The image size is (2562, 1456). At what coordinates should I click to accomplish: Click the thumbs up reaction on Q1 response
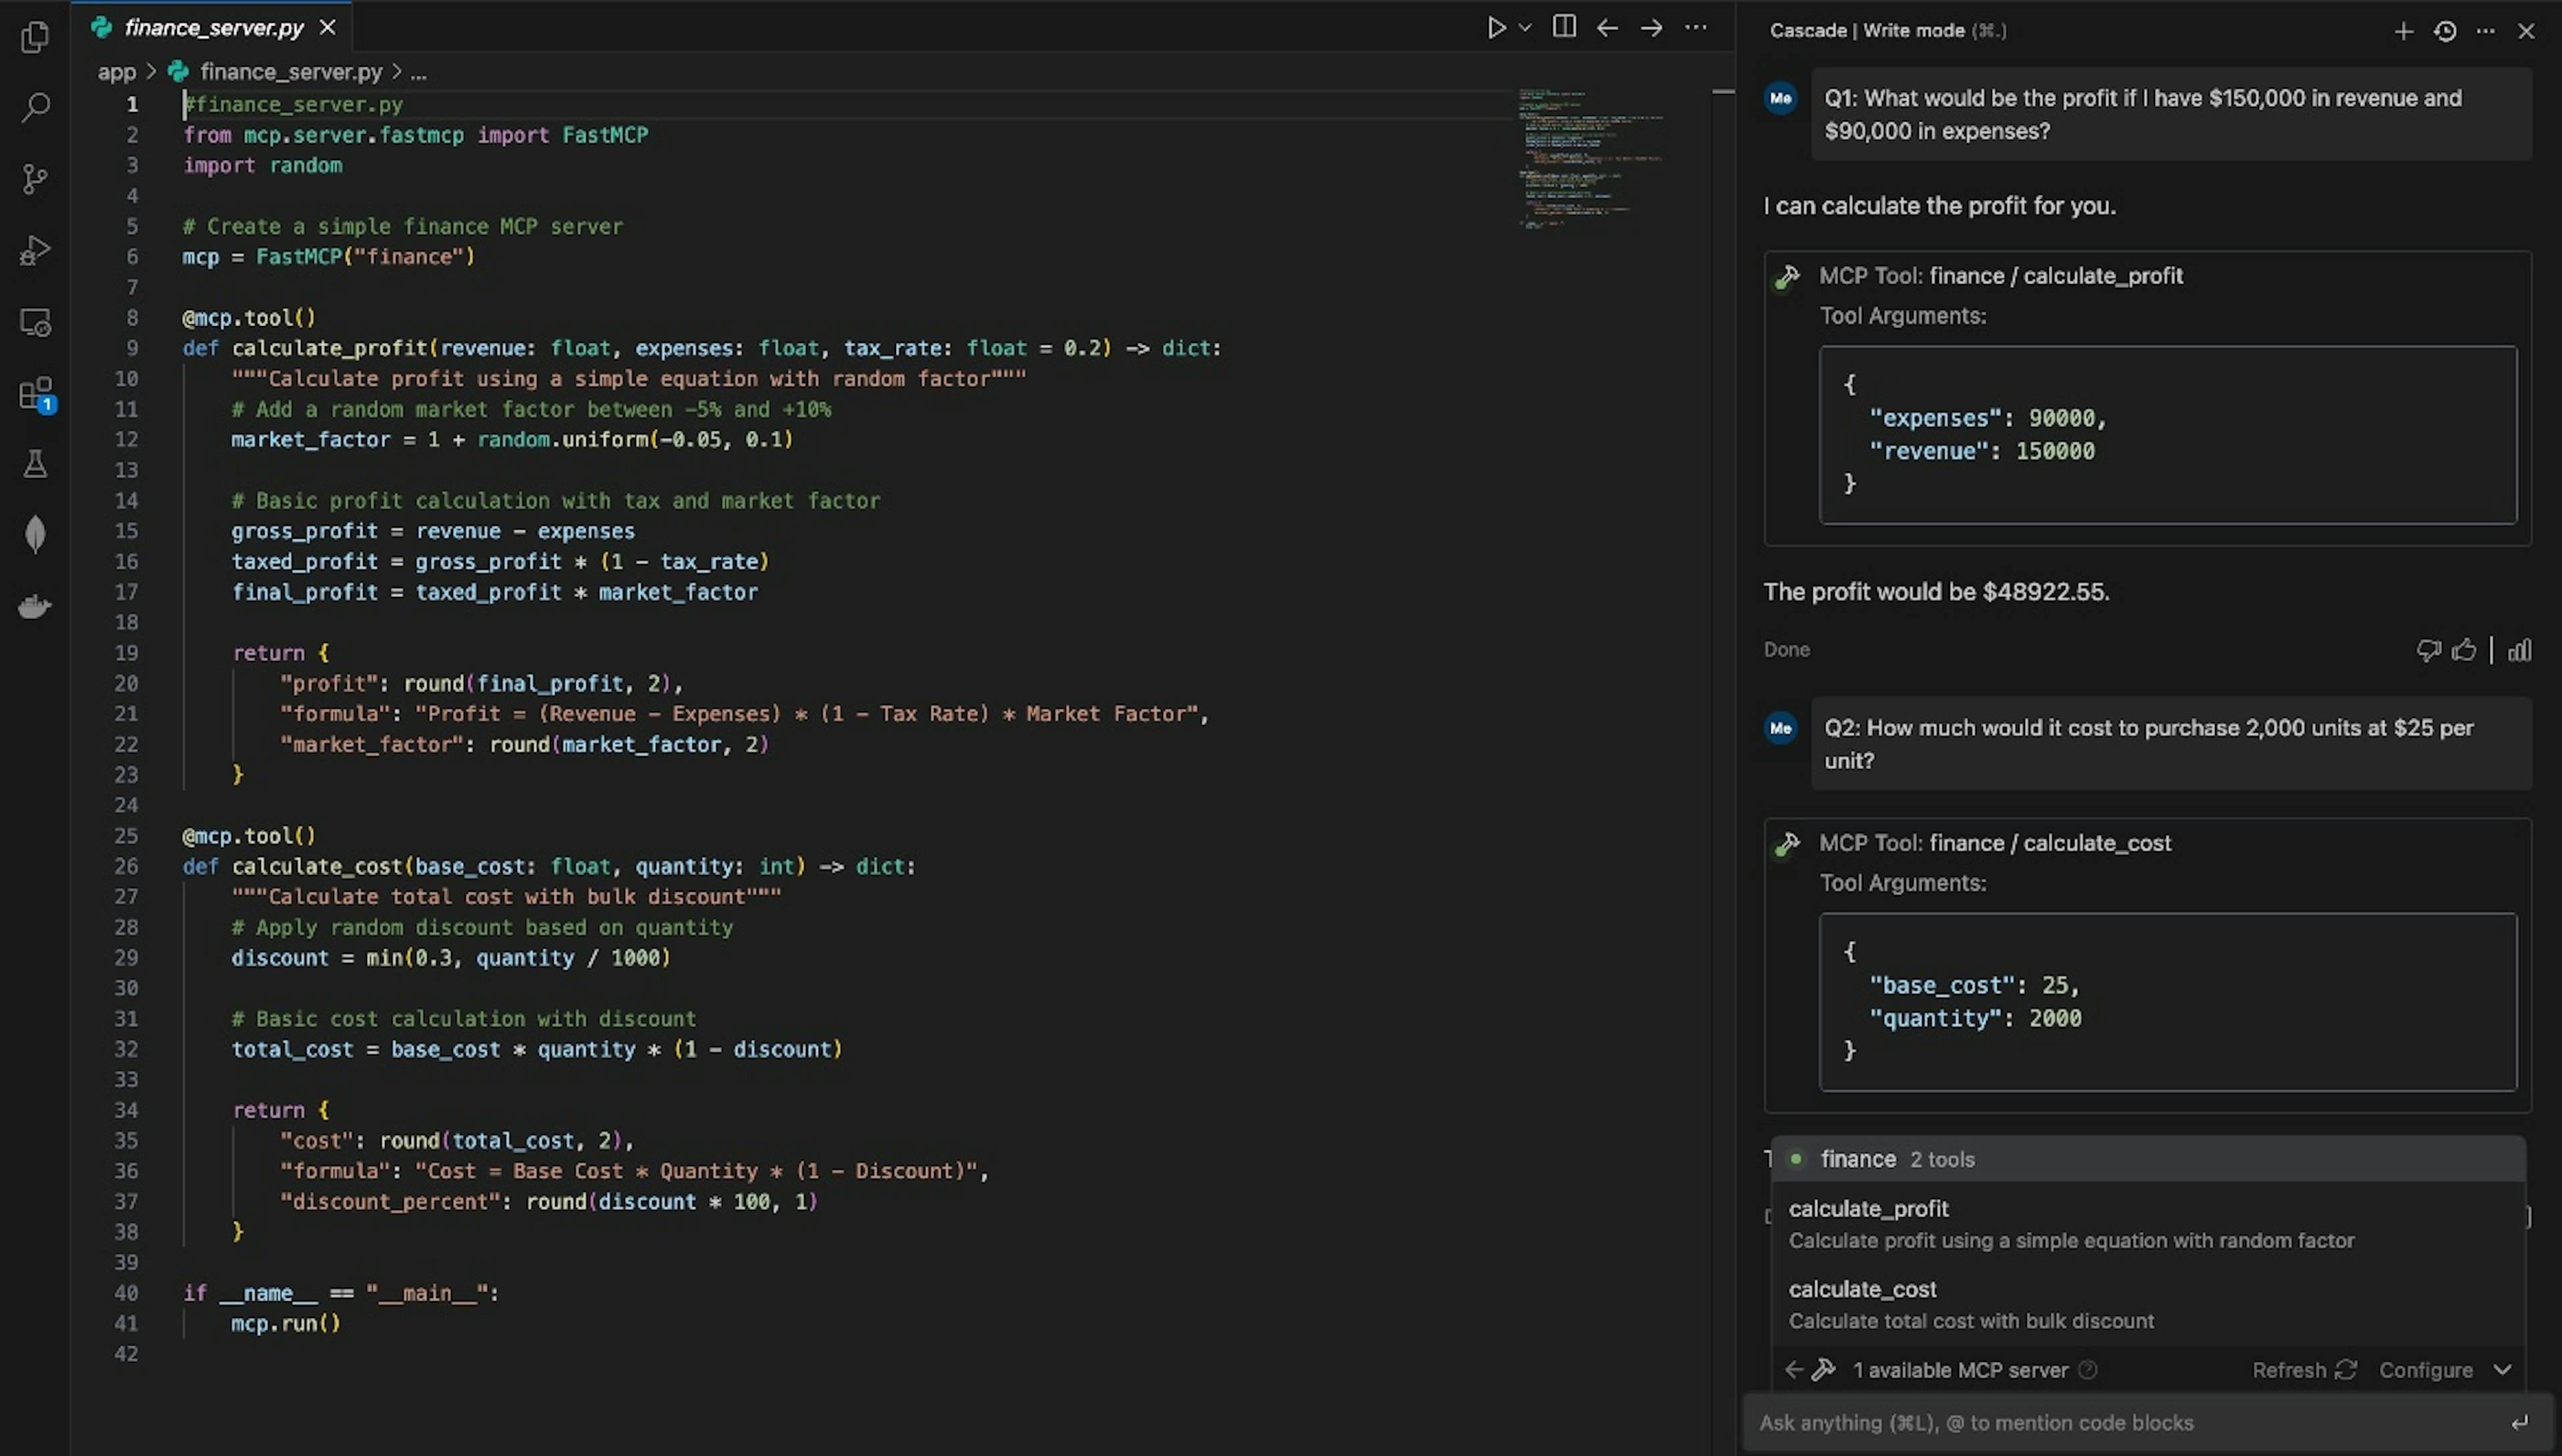point(2462,650)
